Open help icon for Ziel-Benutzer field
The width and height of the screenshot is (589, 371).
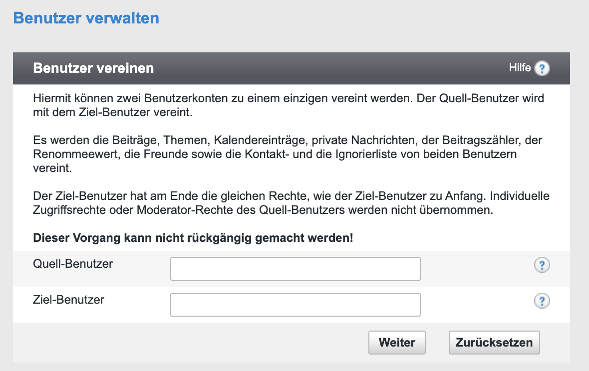(x=542, y=301)
